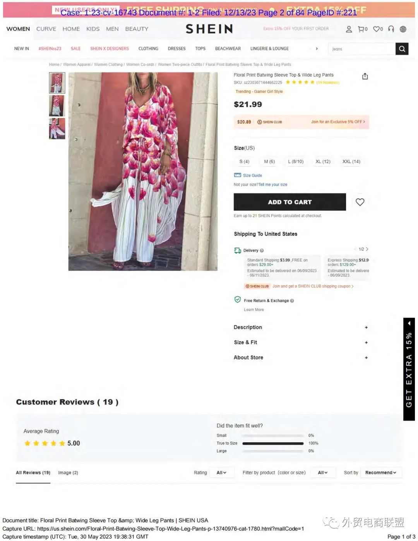
Task: Select size S (4)
Action: click(x=244, y=161)
